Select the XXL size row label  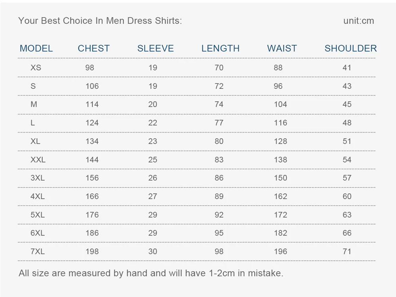click(x=38, y=160)
